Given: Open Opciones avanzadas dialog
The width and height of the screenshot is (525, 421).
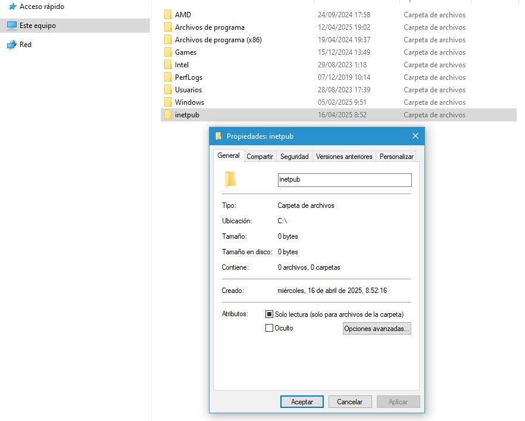Looking at the screenshot, I should click(x=377, y=328).
